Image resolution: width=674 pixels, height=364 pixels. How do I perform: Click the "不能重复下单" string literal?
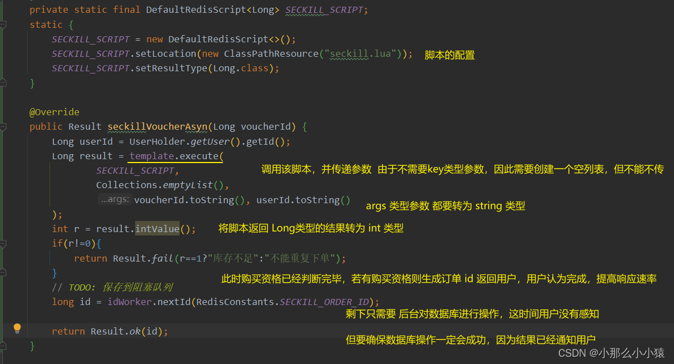300,258
